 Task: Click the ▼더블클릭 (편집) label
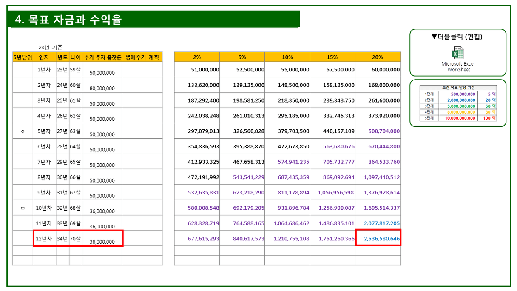(x=457, y=37)
